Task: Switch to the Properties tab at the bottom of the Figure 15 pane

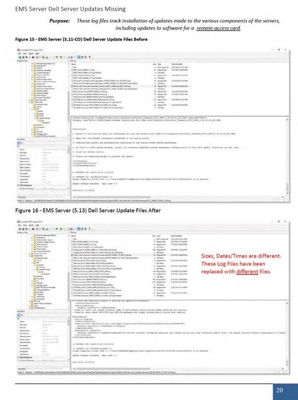Action: pos(22,197)
